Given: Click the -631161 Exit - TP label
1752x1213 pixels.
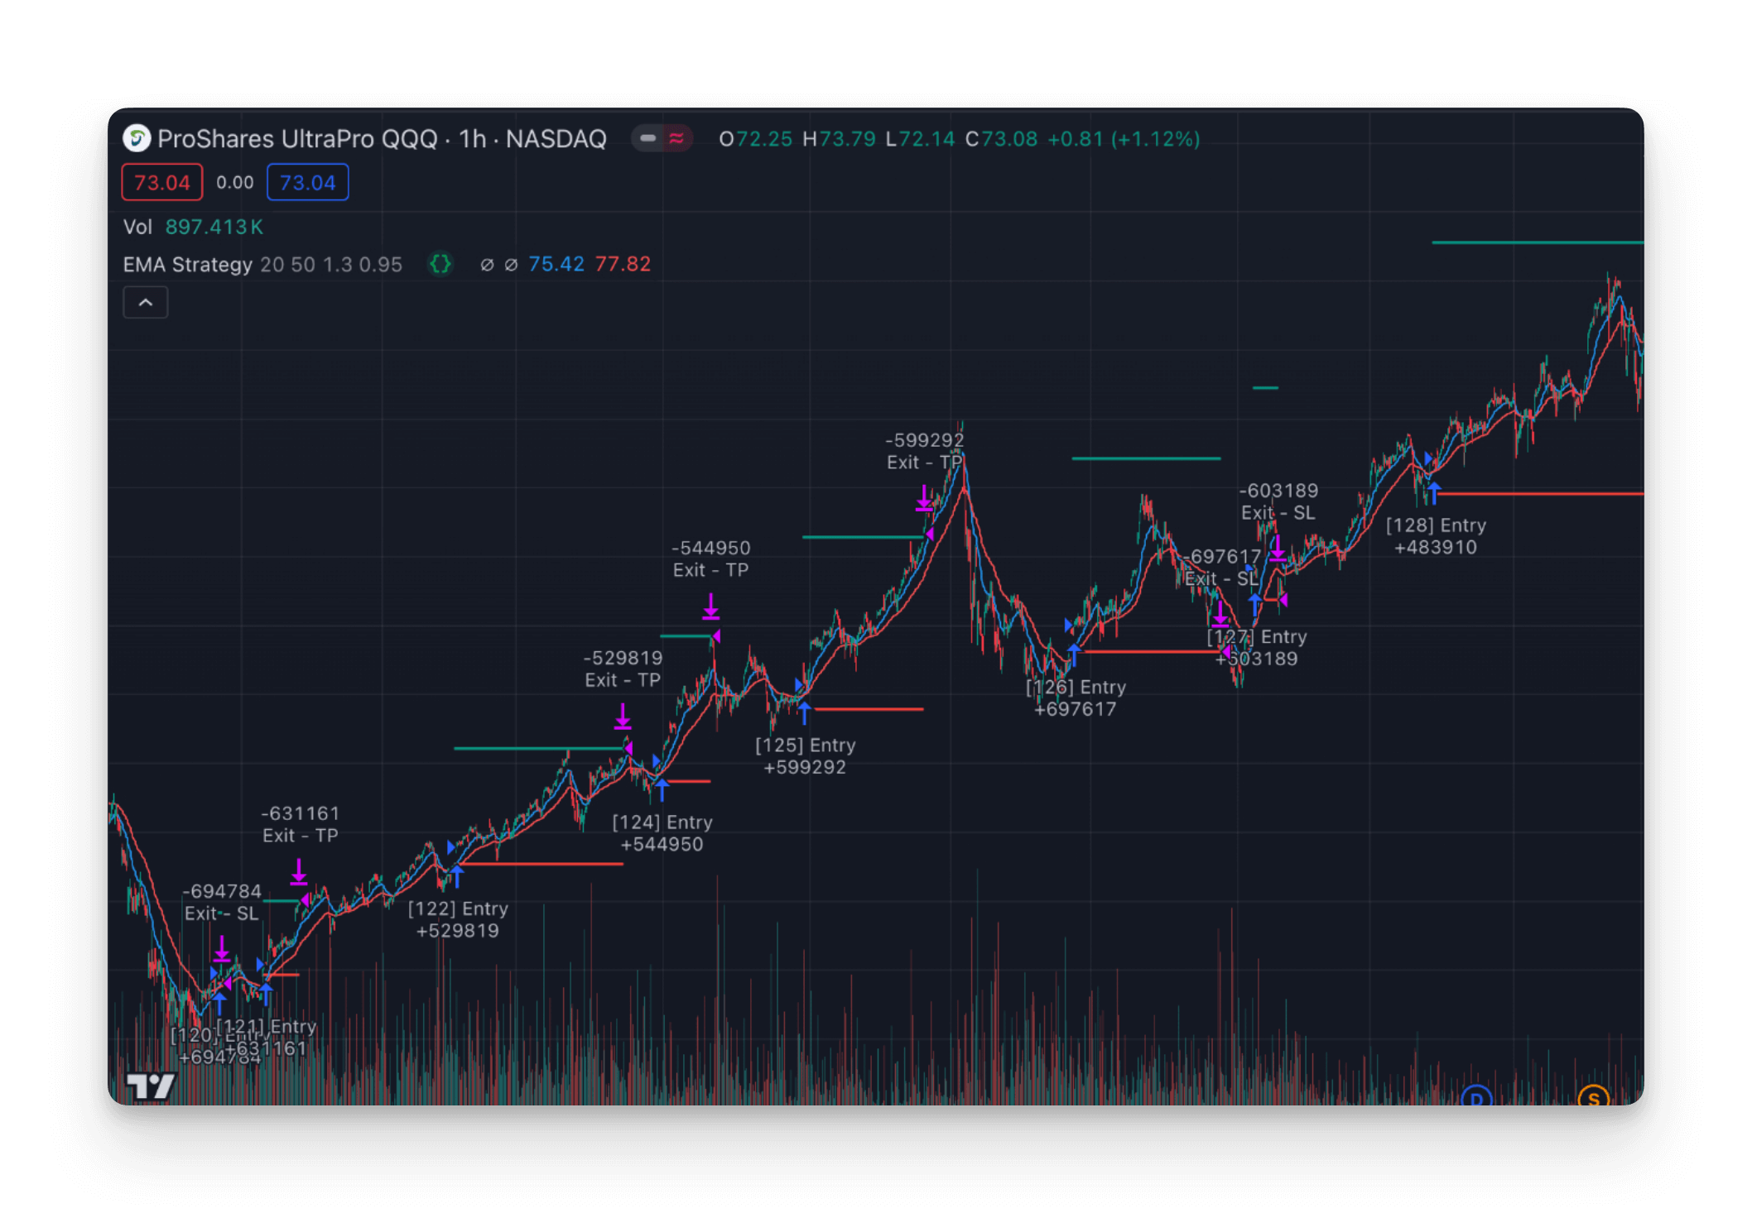Looking at the screenshot, I should (x=300, y=824).
